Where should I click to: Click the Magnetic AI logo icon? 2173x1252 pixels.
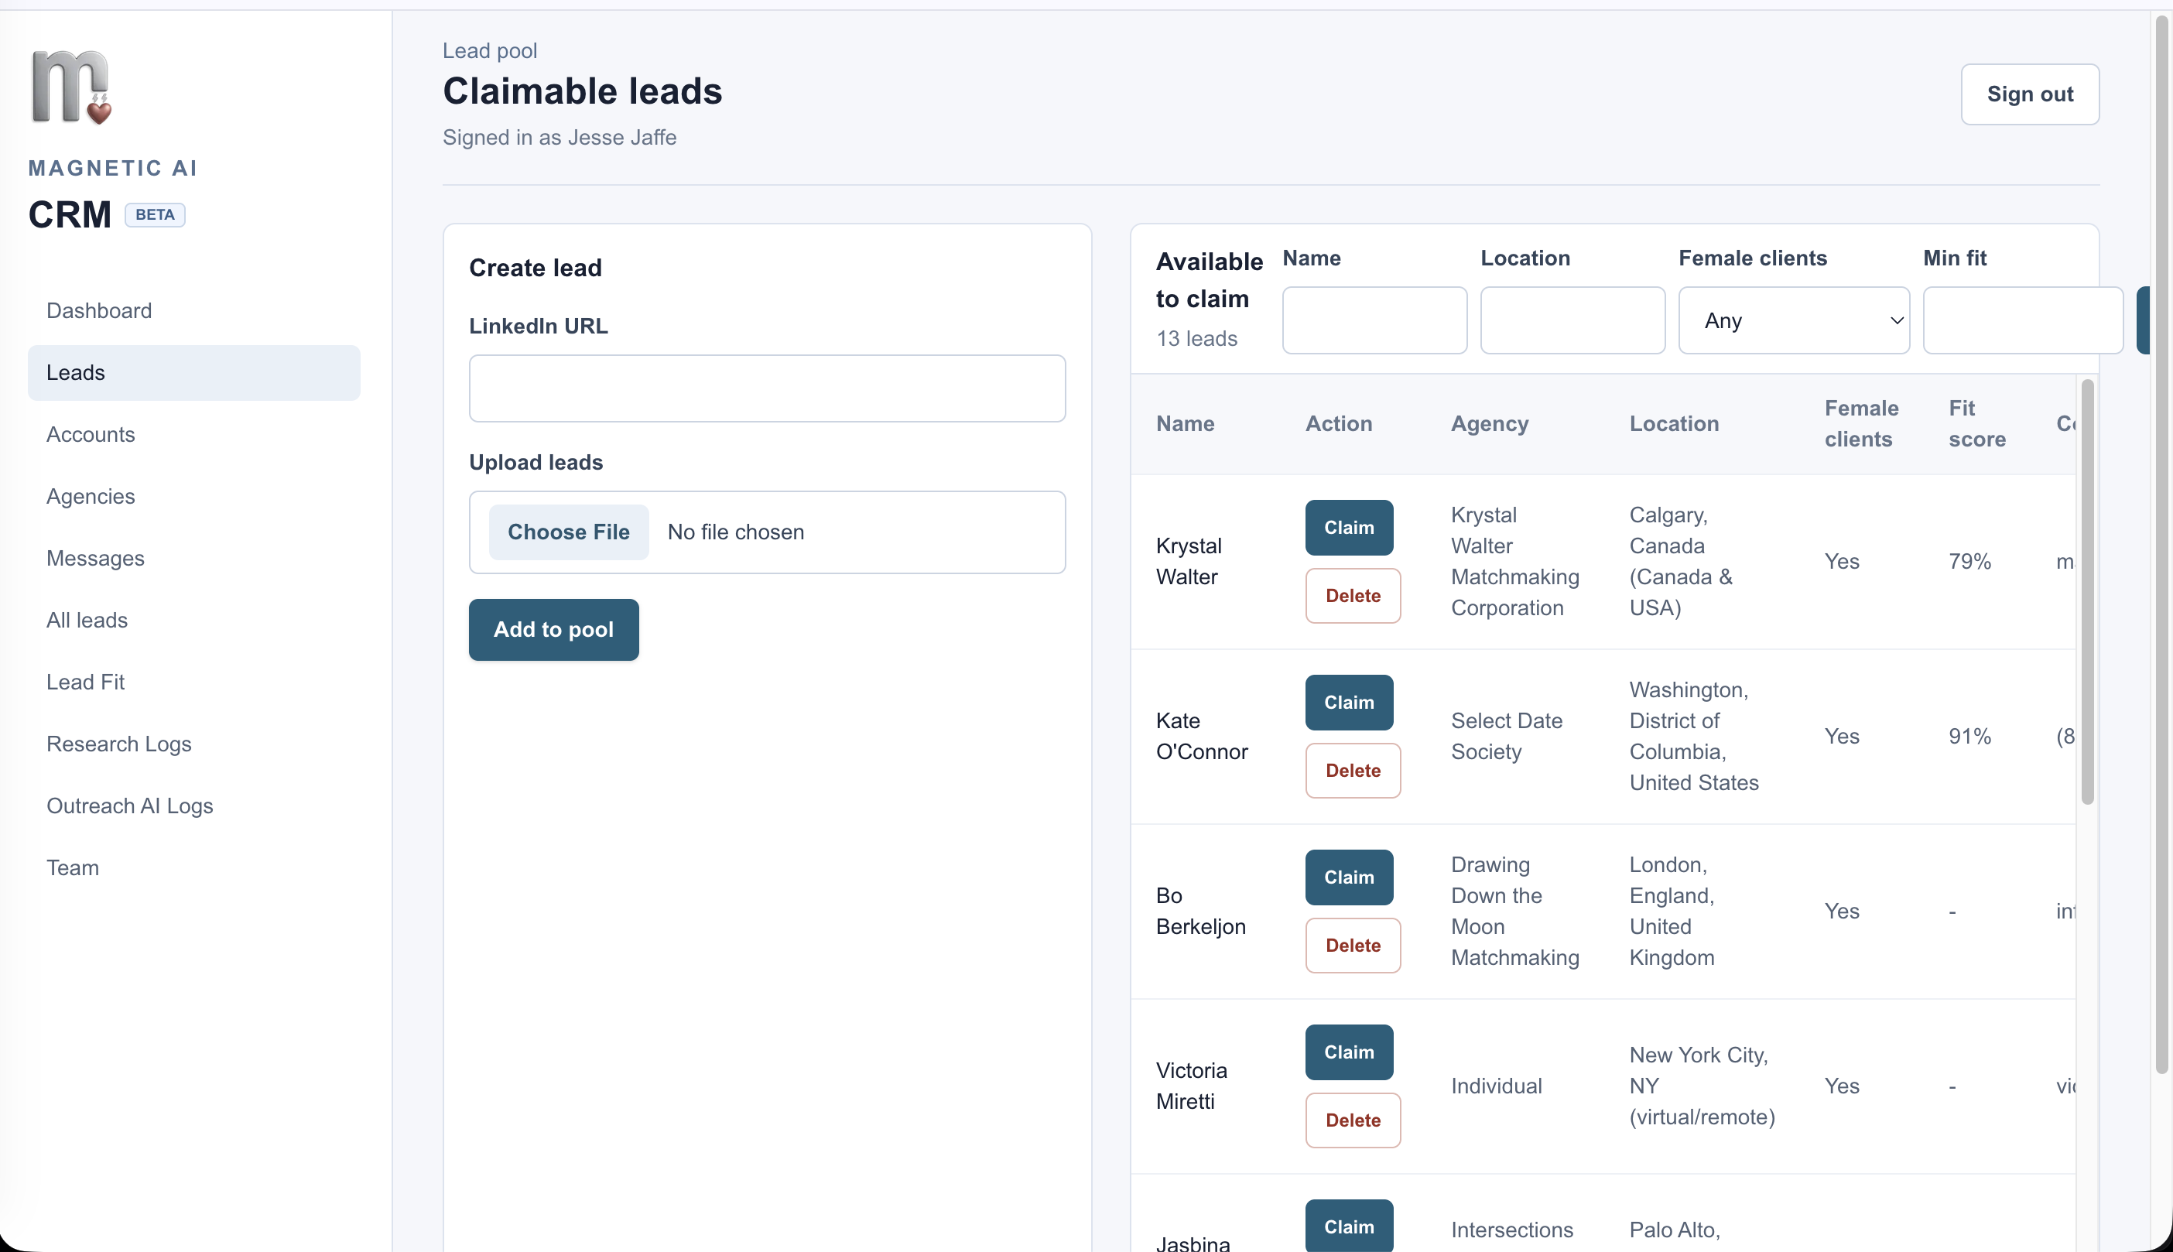[x=71, y=87]
